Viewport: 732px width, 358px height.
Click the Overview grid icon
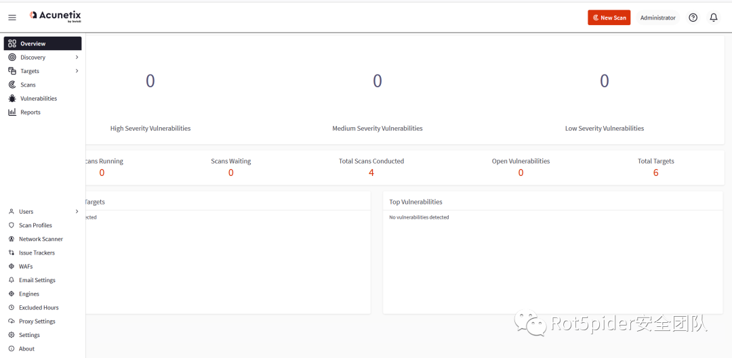point(12,43)
